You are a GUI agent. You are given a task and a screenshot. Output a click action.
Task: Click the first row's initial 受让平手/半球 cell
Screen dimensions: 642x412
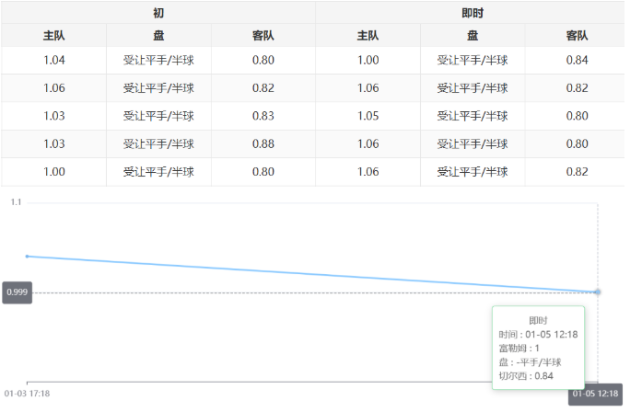[158, 61]
